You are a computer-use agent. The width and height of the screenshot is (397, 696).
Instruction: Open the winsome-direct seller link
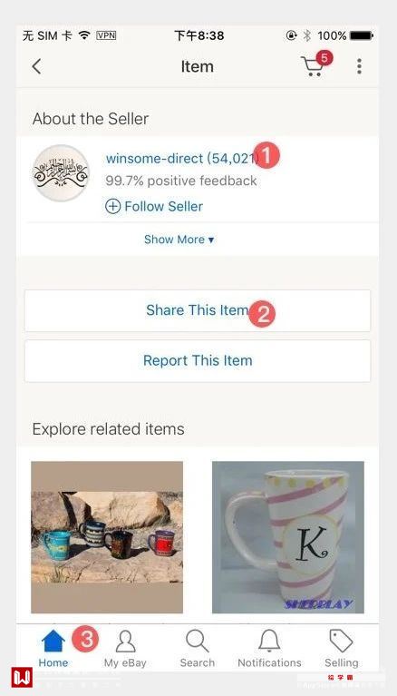pyautogui.click(x=182, y=159)
